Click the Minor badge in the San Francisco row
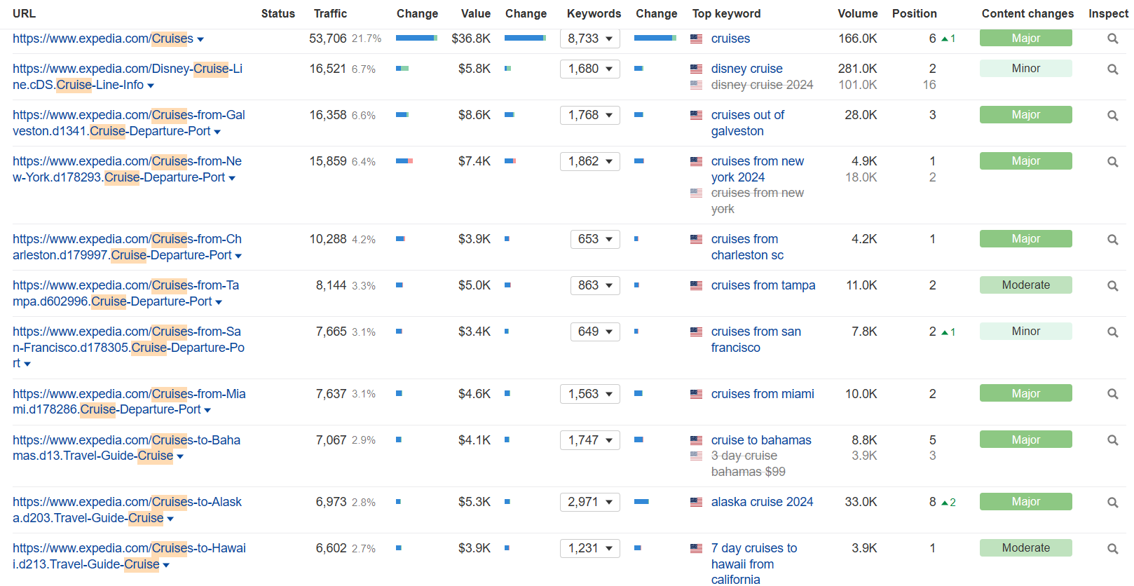Image resolution: width=1134 pixels, height=586 pixels. click(1025, 331)
